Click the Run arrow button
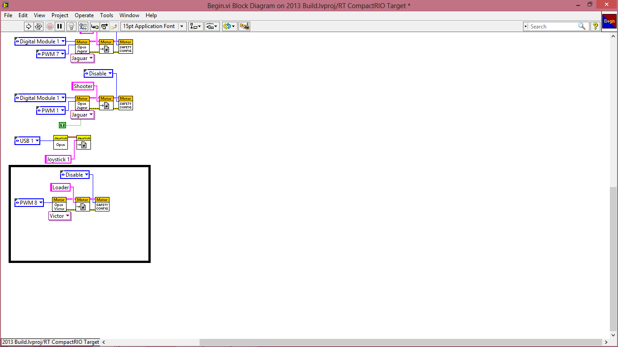618x347 pixels. 28,26
